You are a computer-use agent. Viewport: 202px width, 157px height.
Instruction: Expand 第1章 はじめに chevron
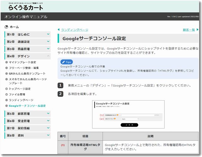(48, 34)
